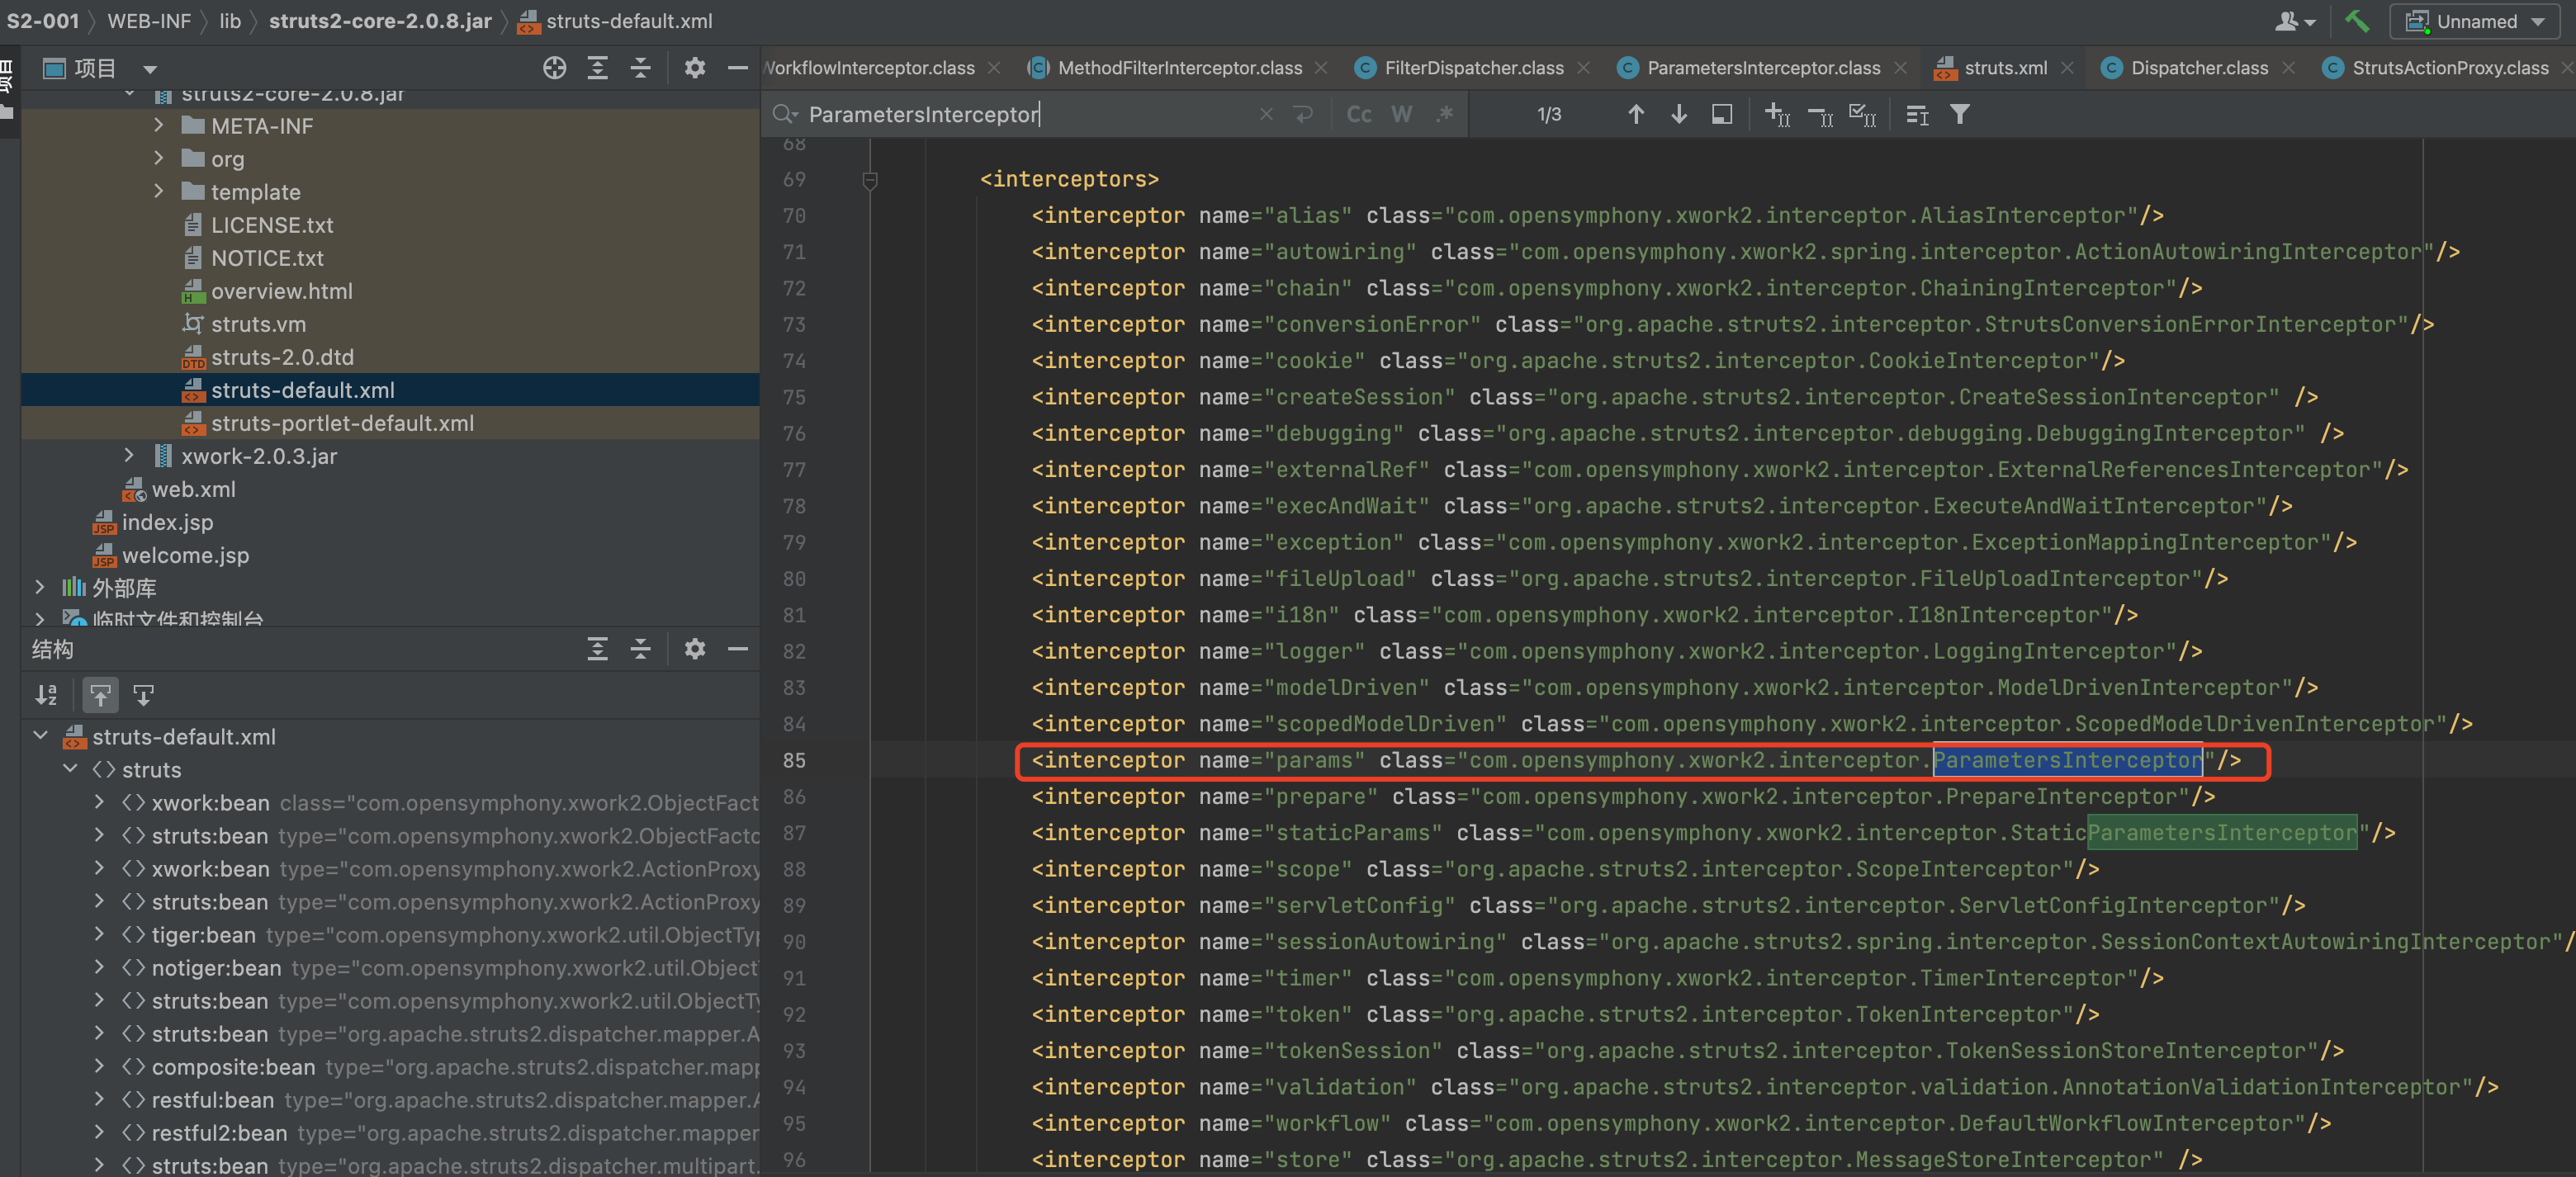Click lib breadcrumb
The height and width of the screenshot is (1177, 2576).
230,21
